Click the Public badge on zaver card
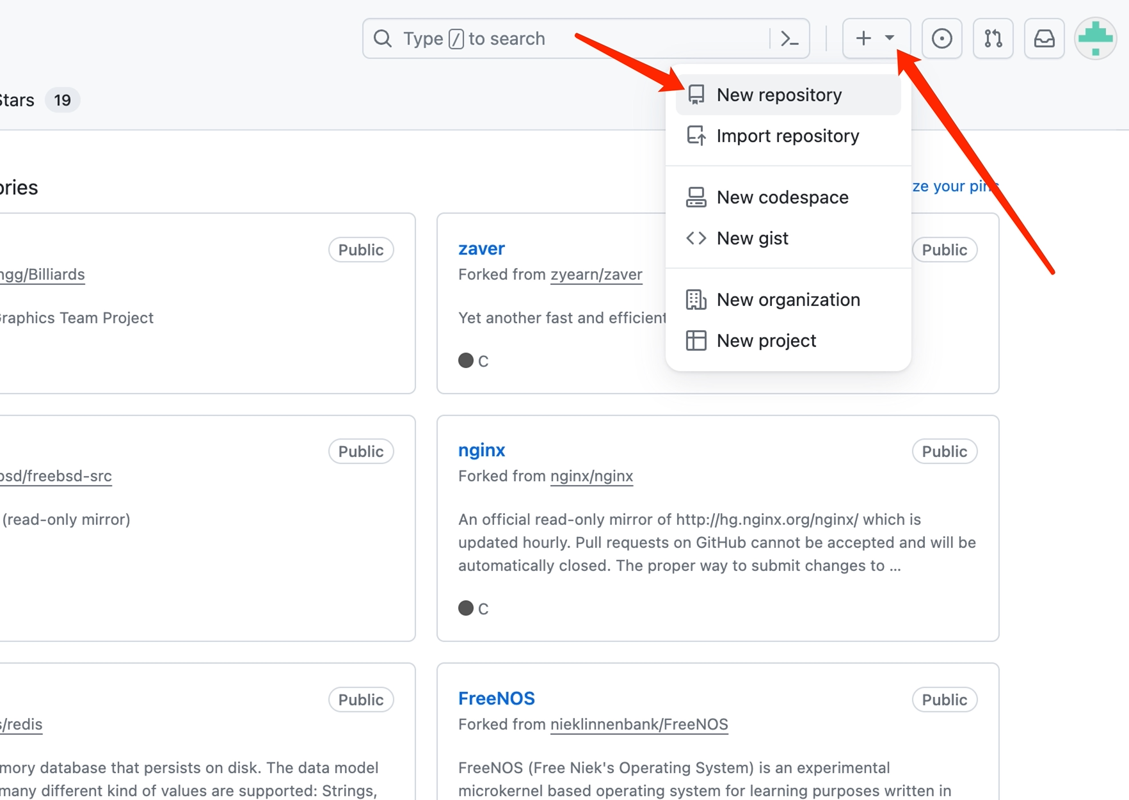Viewport: 1129px width, 800px height. (945, 250)
